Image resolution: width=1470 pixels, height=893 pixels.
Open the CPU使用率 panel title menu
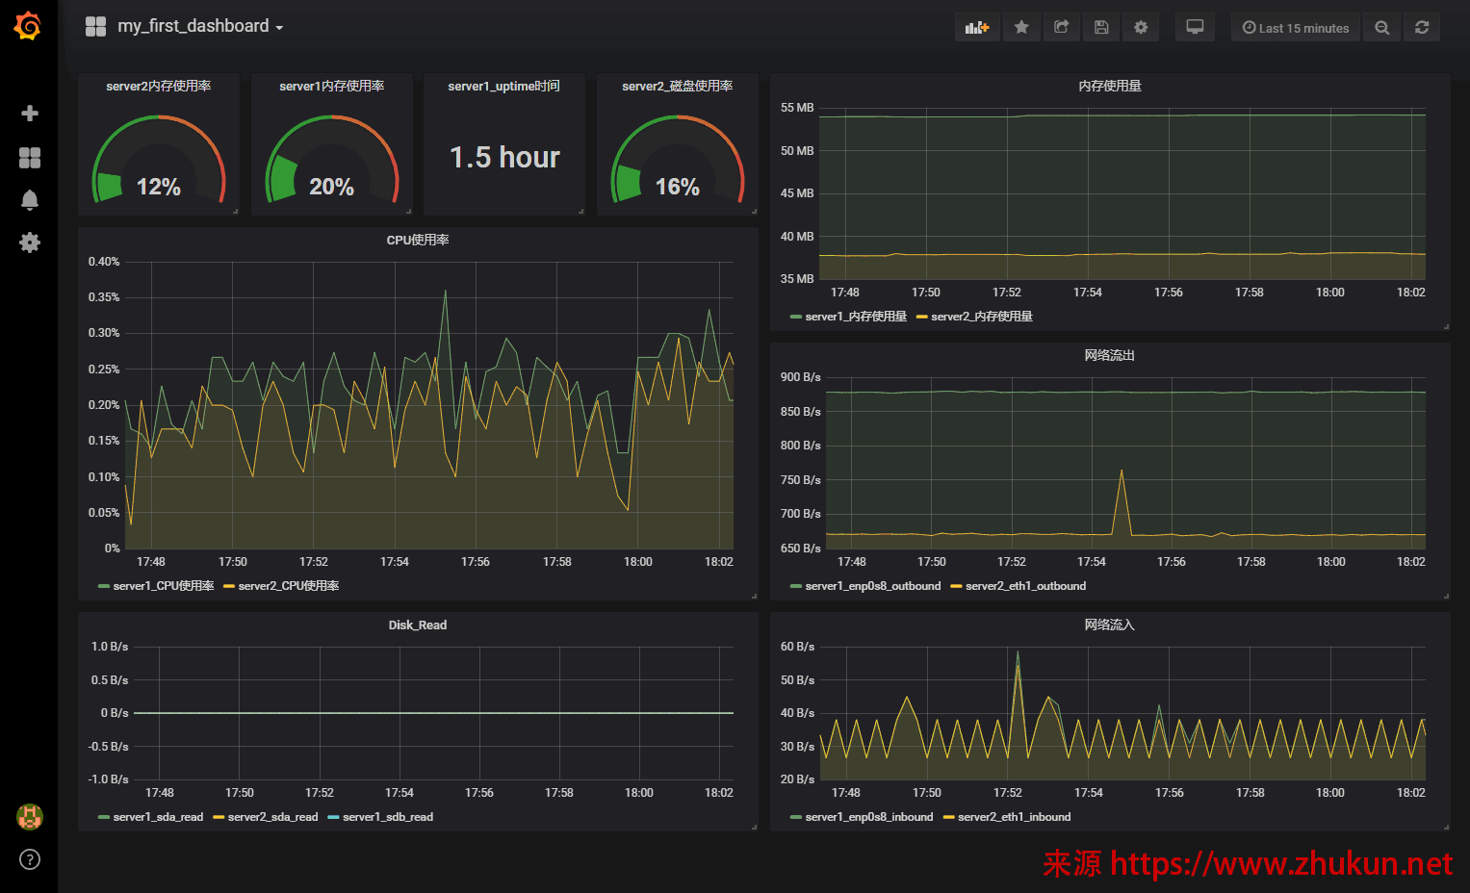pos(418,240)
